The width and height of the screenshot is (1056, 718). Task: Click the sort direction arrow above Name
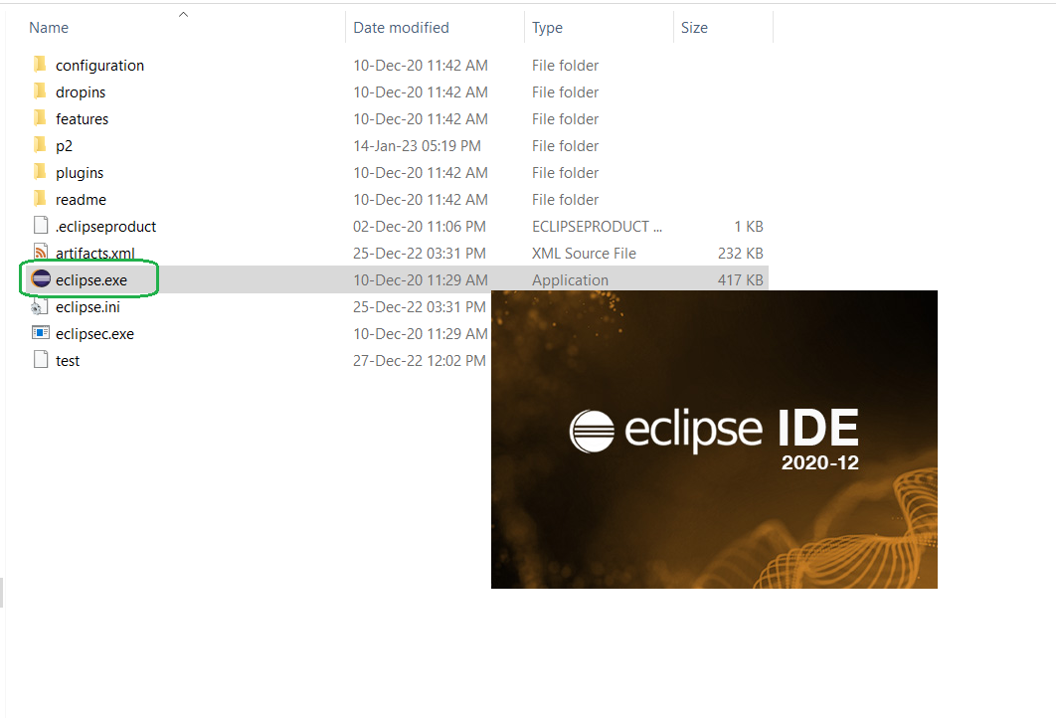tap(183, 14)
